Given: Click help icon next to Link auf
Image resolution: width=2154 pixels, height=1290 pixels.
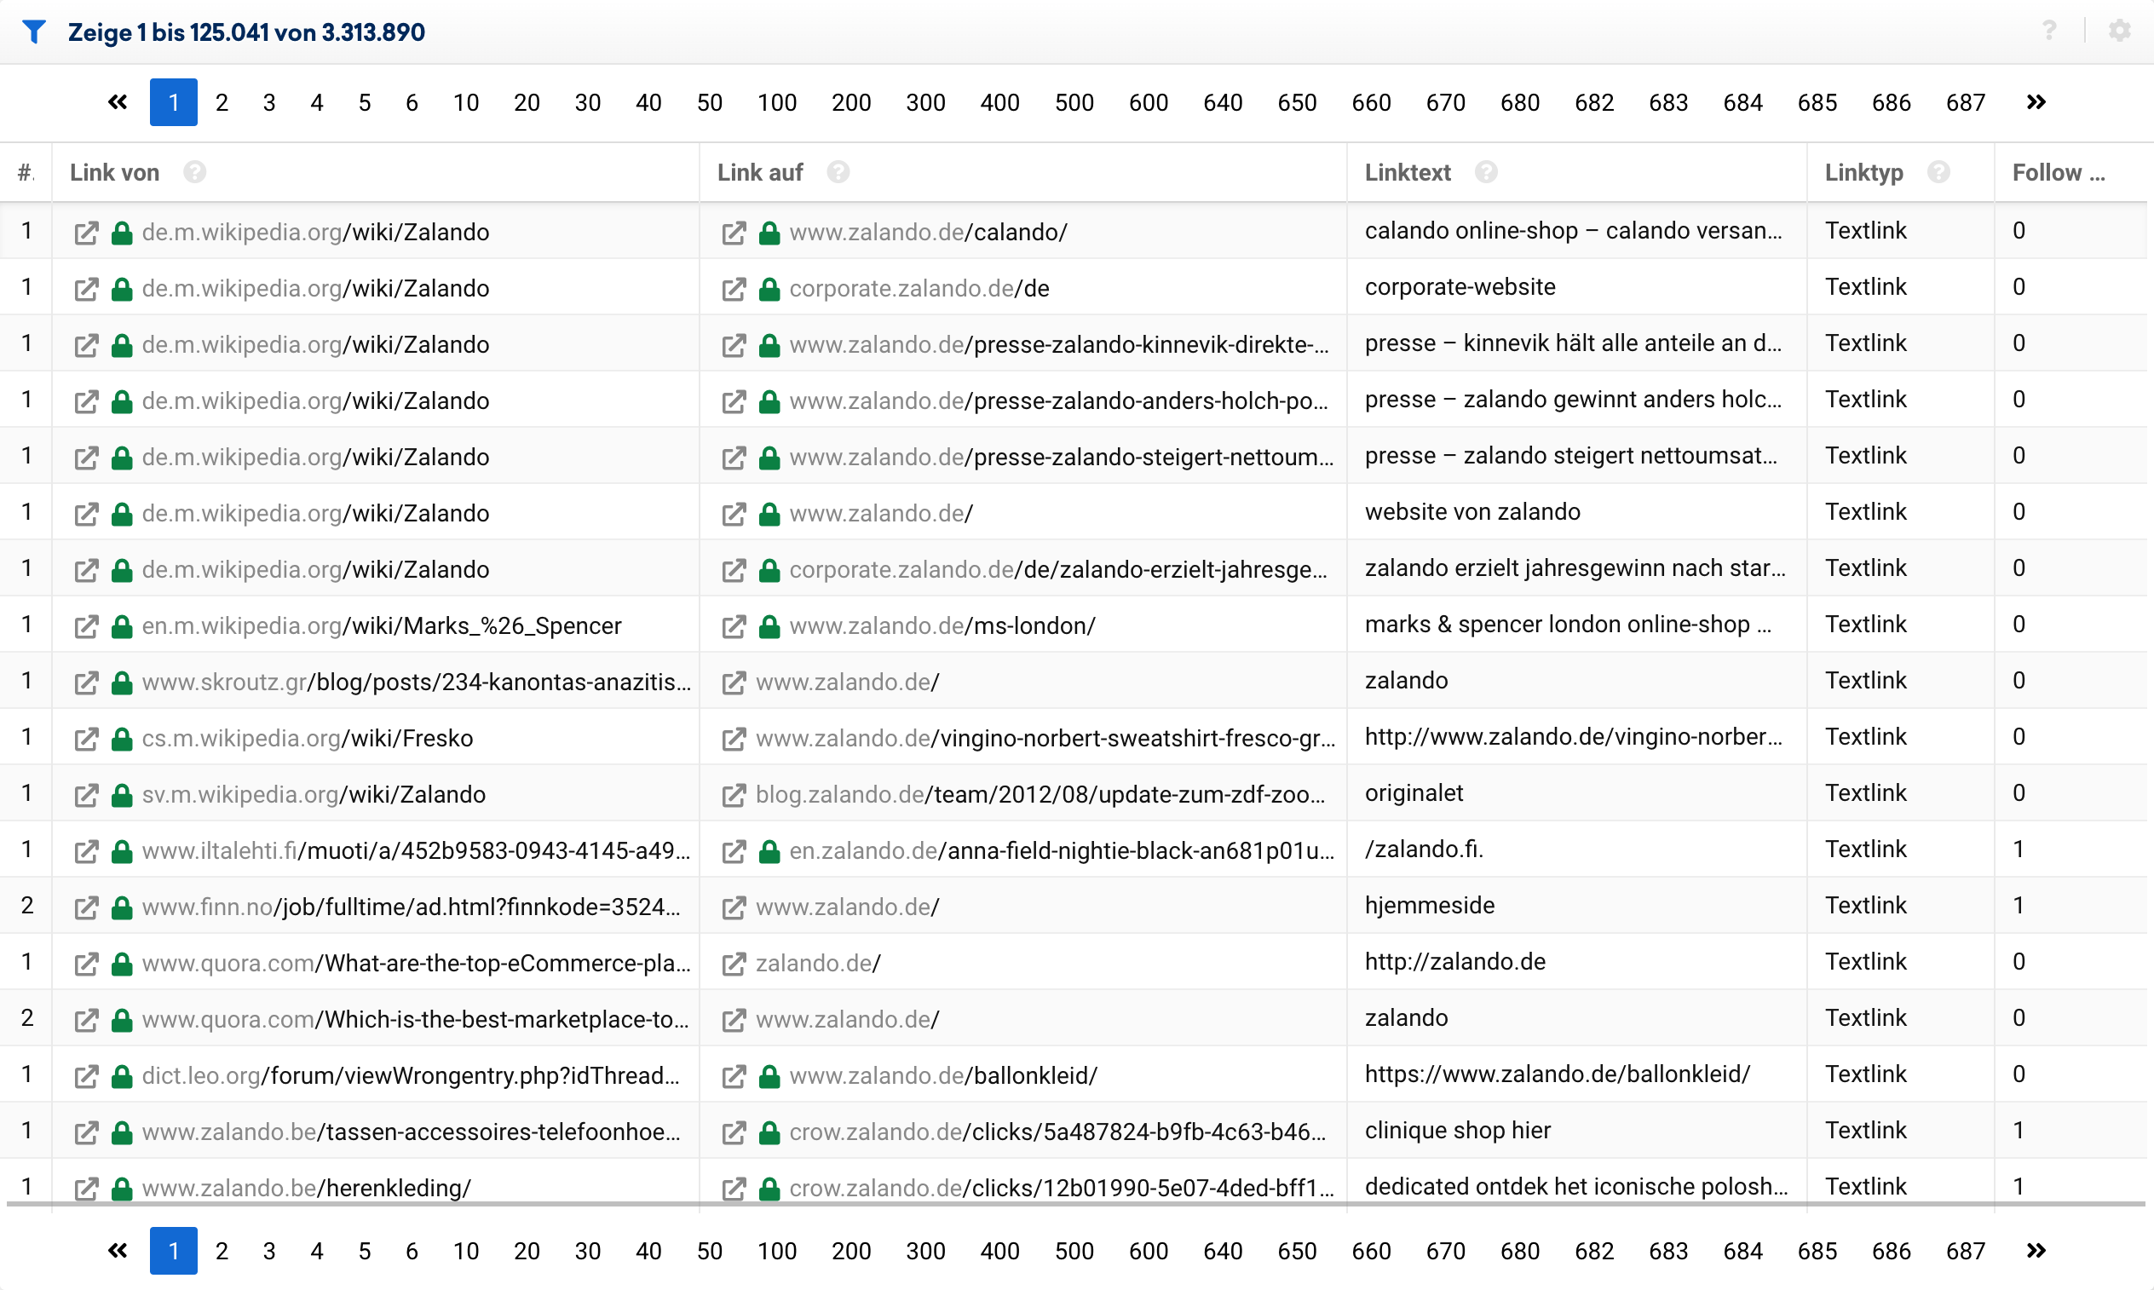Looking at the screenshot, I should (x=837, y=172).
